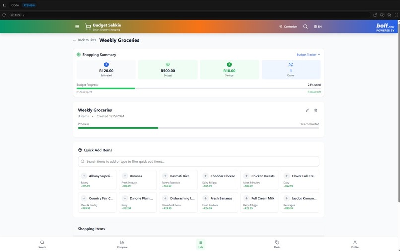Click the R500.00 Budget card
Viewport: 400px width, 251px height.
[168, 69]
